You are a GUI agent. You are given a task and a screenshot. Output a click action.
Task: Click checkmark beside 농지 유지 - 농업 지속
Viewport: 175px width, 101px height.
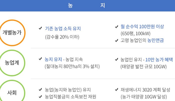point(40,59)
